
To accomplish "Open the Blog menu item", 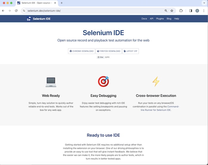I will (x=169, y=19).
